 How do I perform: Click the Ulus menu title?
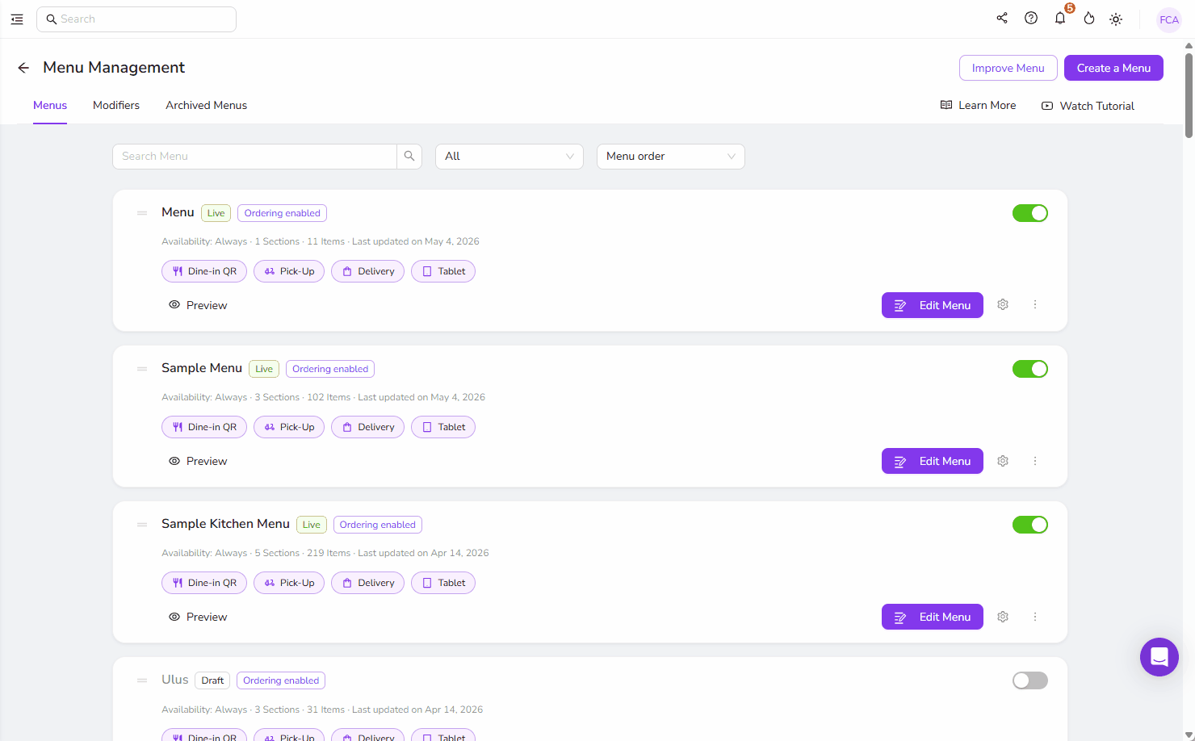click(x=175, y=680)
